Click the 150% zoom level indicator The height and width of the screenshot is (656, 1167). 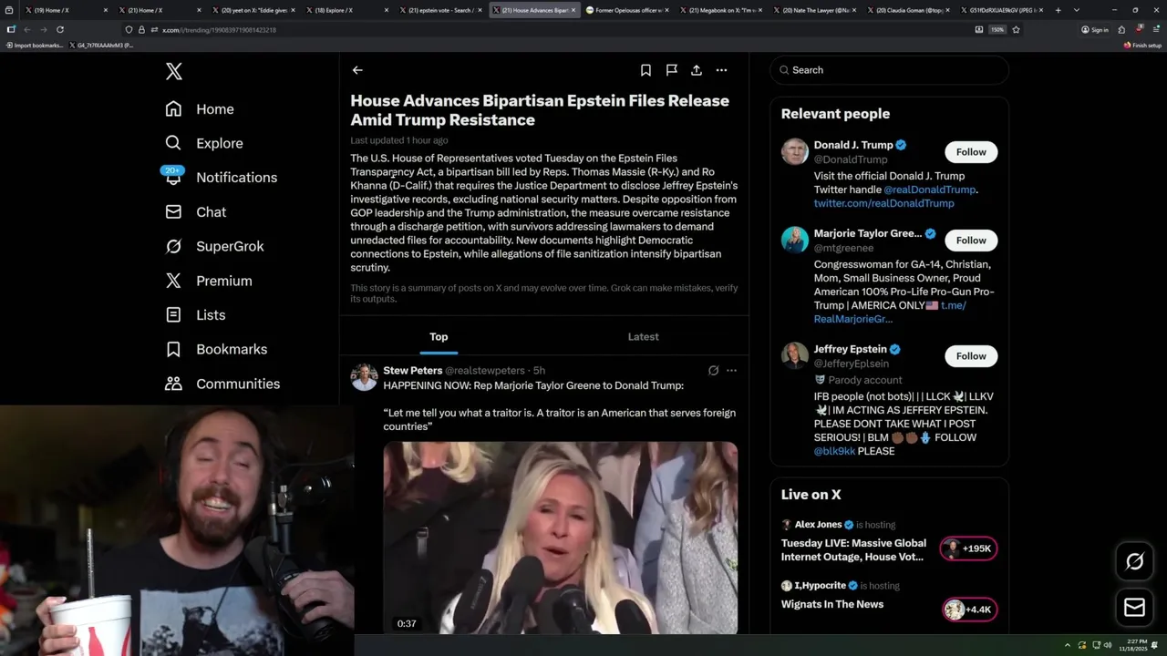997,29
